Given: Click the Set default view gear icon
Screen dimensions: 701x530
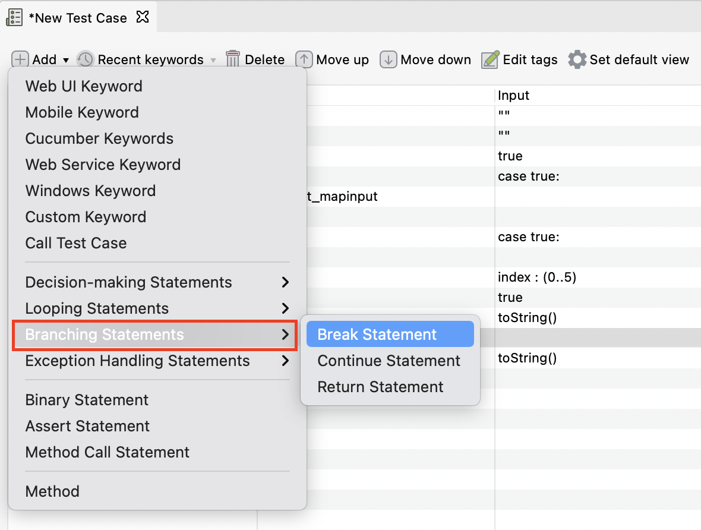Looking at the screenshot, I should click(576, 59).
